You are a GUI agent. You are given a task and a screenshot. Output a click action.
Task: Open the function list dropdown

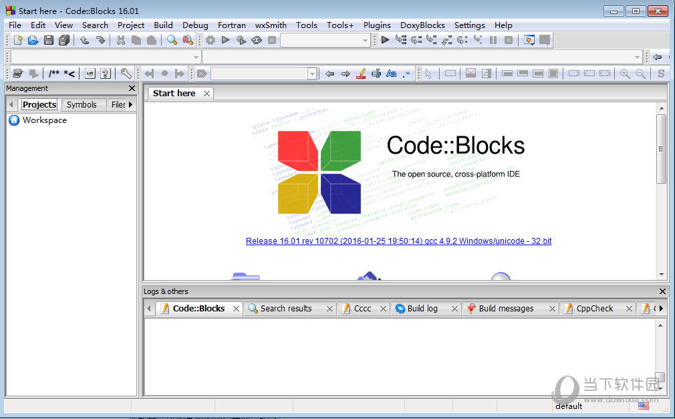coord(637,57)
